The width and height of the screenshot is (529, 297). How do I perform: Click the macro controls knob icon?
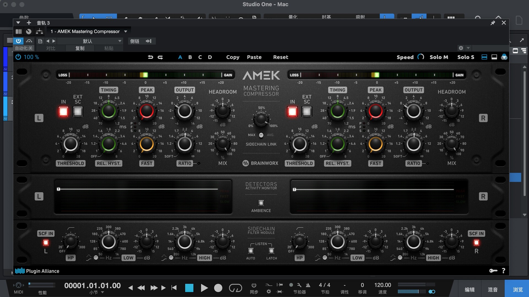29,31
